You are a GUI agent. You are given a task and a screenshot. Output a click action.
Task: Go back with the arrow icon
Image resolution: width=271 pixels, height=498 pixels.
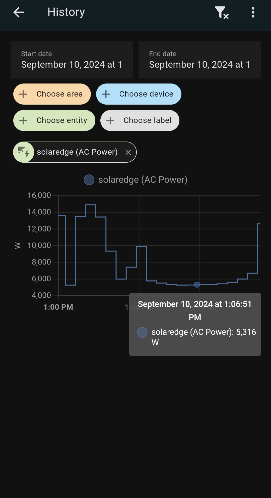coord(19,12)
